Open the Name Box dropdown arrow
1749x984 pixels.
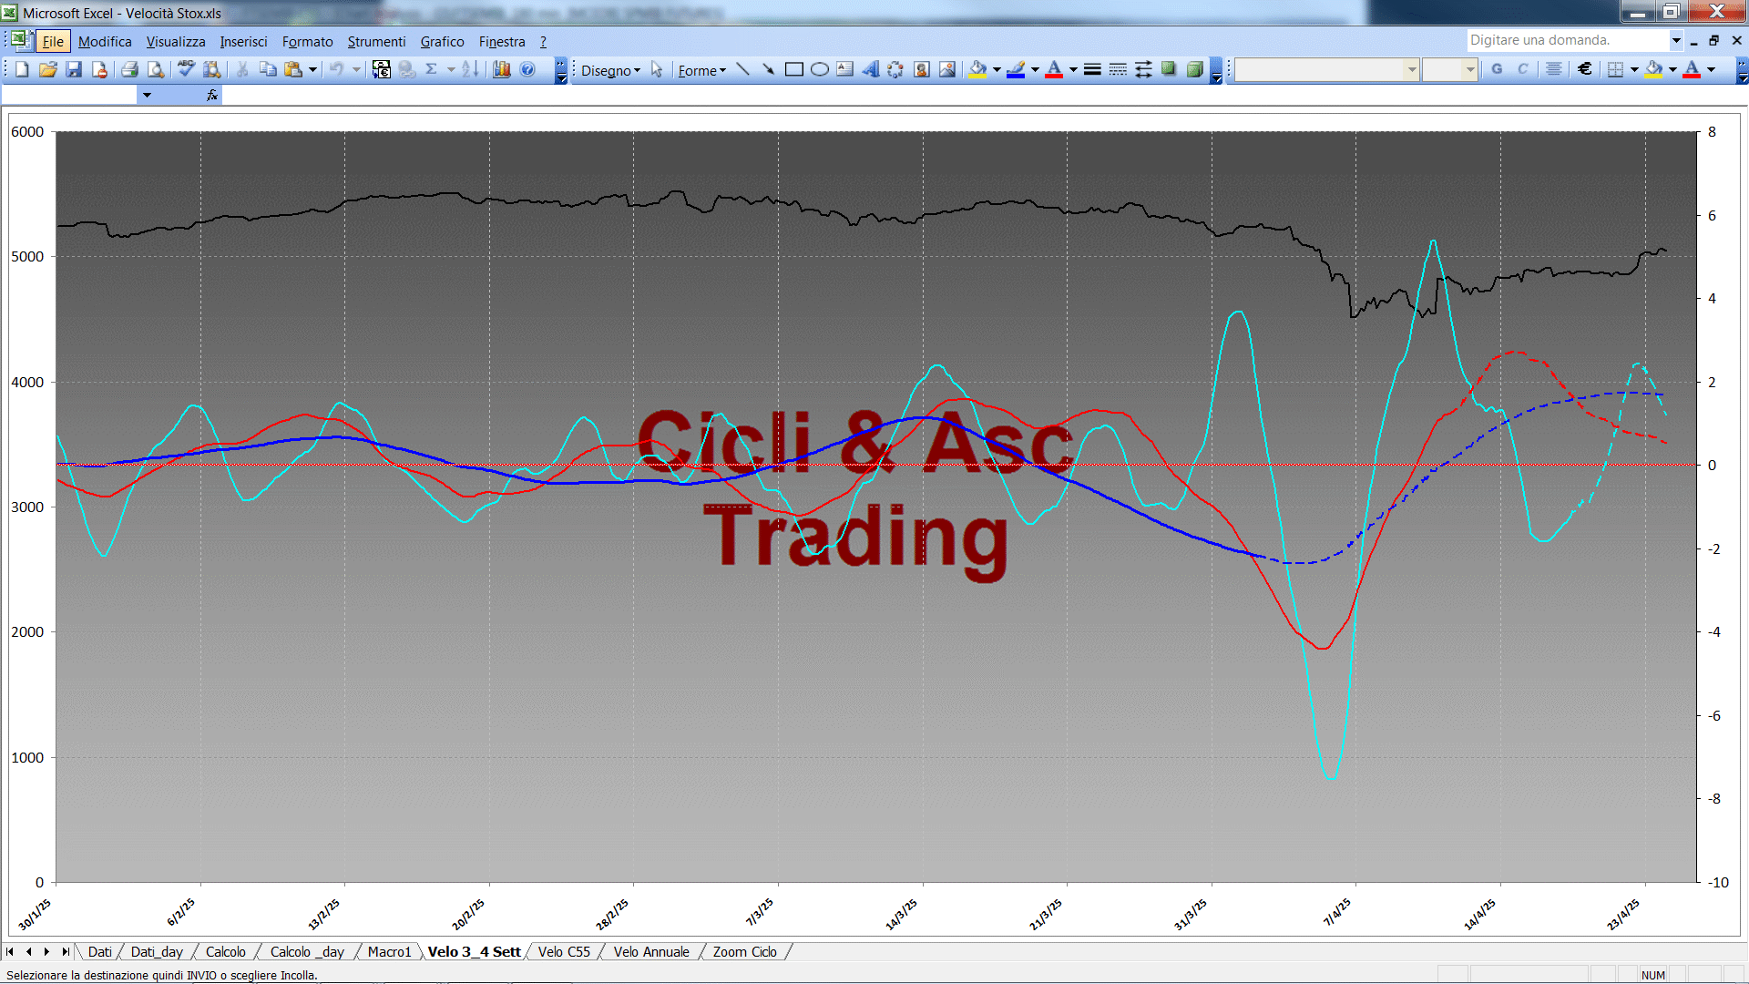pos(147,95)
